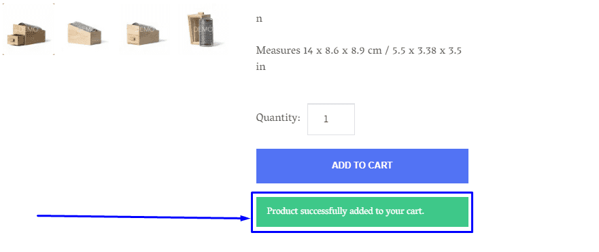Image resolution: width=599 pixels, height=252 pixels.
Task: Click the Measures 14 x 8.6 dimensions text
Action: point(319,50)
